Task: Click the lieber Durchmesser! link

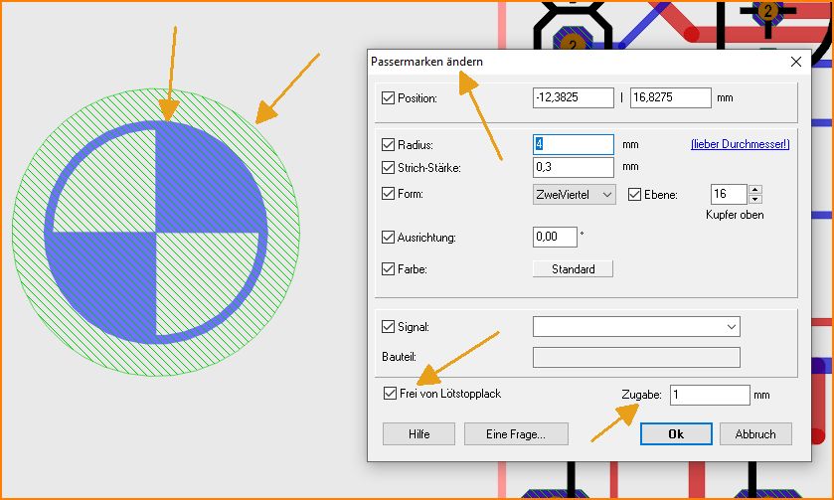Action: (x=740, y=145)
